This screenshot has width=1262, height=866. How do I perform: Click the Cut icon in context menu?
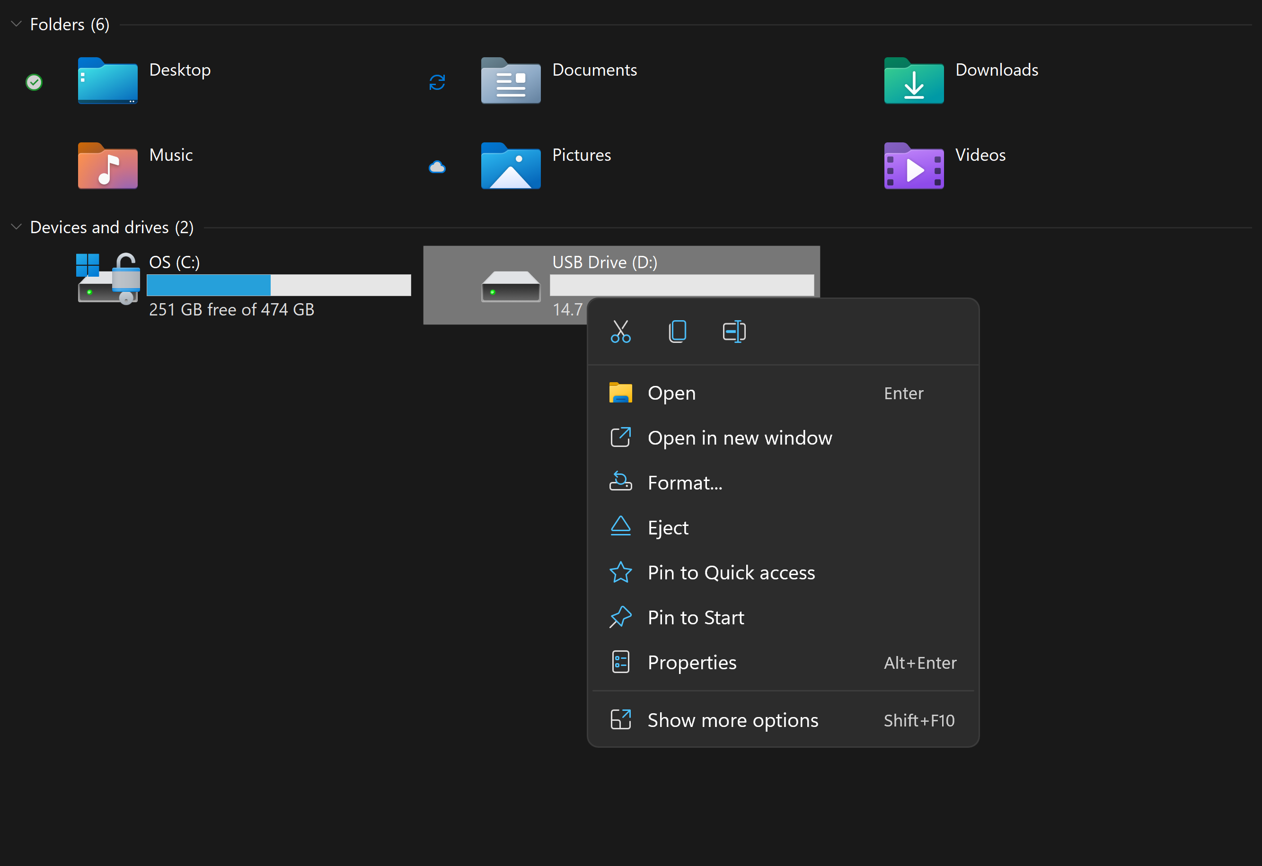pyautogui.click(x=622, y=331)
